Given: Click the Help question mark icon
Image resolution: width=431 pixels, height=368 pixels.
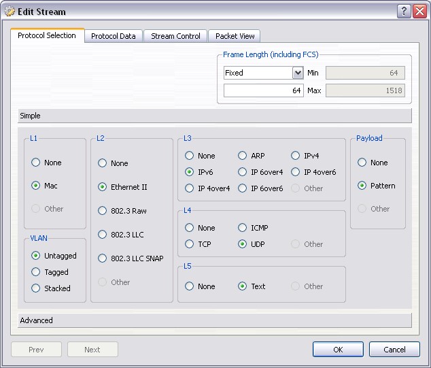Looking at the screenshot, I should pyautogui.click(x=404, y=11).
